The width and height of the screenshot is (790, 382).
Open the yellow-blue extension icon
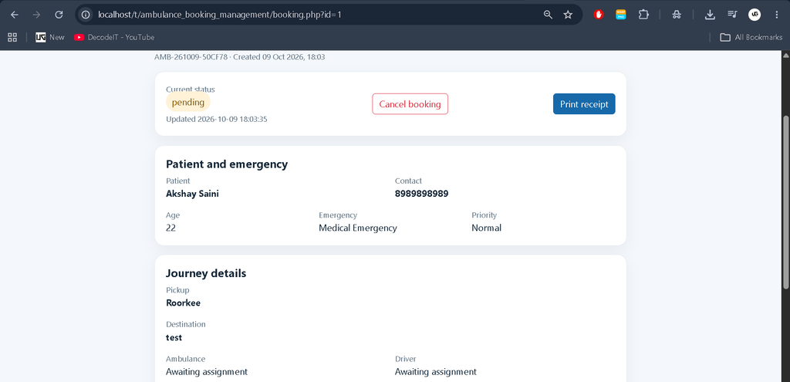click(x=621, y=15)
